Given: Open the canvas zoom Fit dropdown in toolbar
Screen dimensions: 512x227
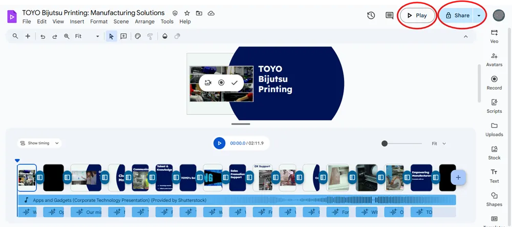Looking at the screenshot, I should pyautogui.click(x=87, y=36).
